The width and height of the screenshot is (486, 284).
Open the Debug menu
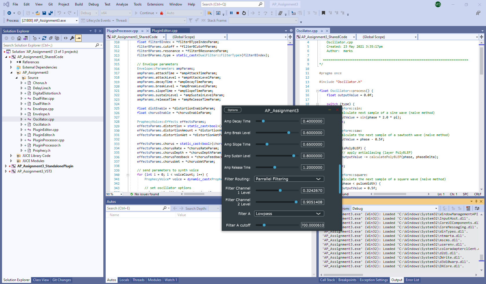(93, 4)
